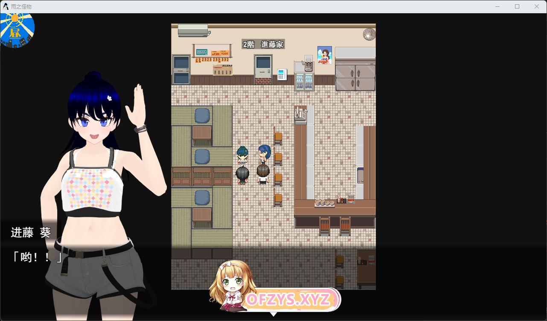The image size is (547, 321).
Task: Click the 2階 進藤家 location label
Action: 263,44
